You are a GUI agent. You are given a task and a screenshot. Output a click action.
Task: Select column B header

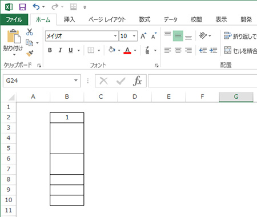coord(67,97)
